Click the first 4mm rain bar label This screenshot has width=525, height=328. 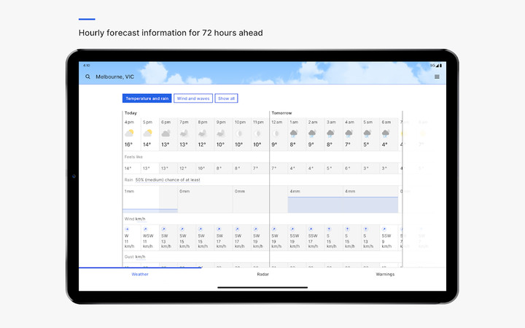click(295, 191)
